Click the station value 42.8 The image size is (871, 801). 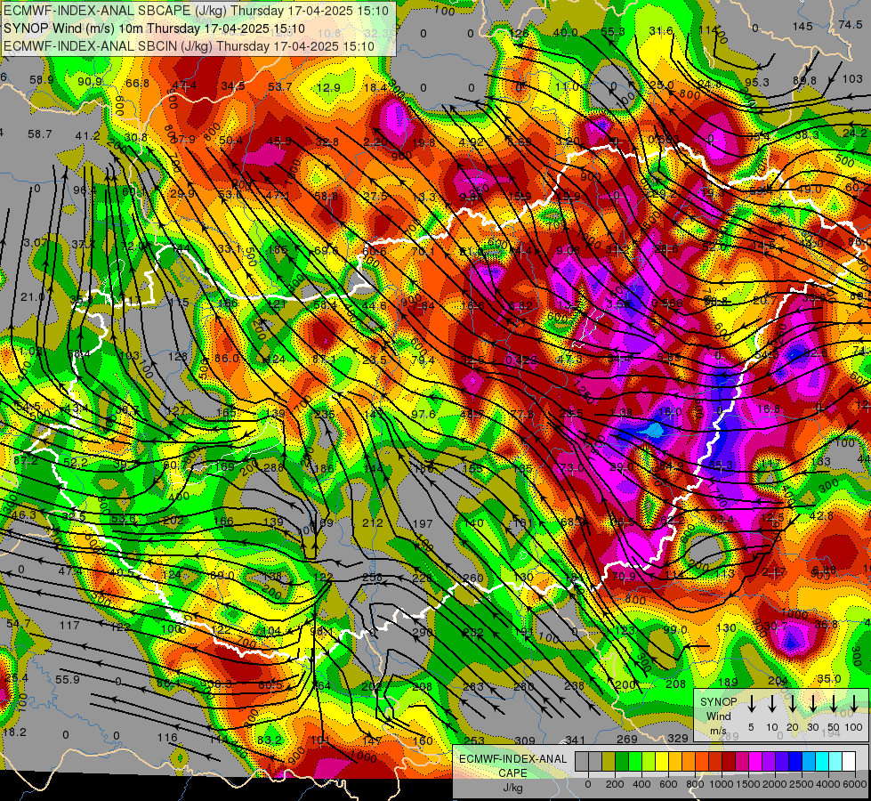(821, 516)
